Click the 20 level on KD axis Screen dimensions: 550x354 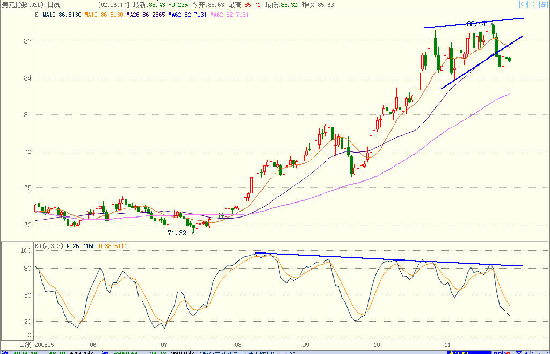pyautogui.click(x=27, y=322)
